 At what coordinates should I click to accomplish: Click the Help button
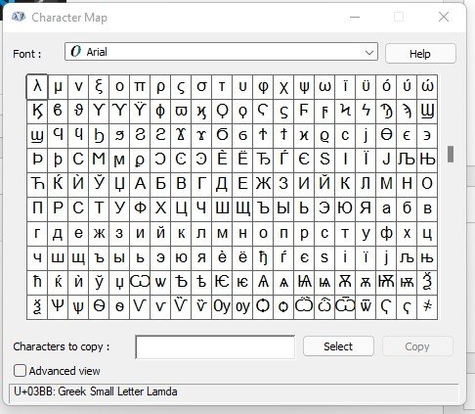(420, 54)
